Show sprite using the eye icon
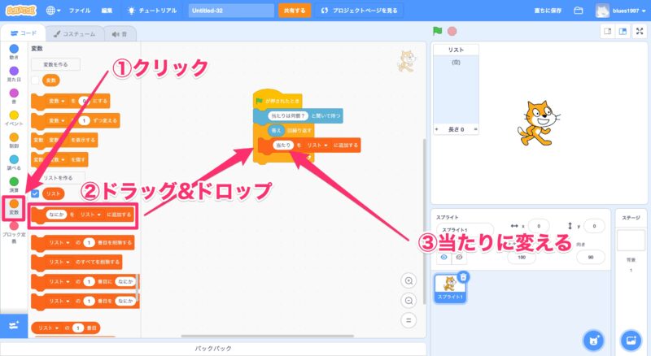The height and width of the screenshot is (356, 651). pos(443,256)
